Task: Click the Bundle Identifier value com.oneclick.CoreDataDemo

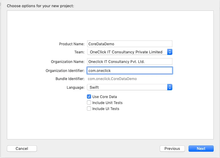Action: [x=112, y=79]
